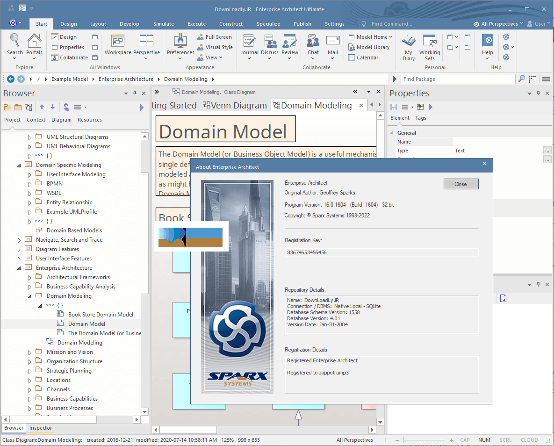
Task: Select the Publish ribbon tab
Action: (x=302, y=24)
